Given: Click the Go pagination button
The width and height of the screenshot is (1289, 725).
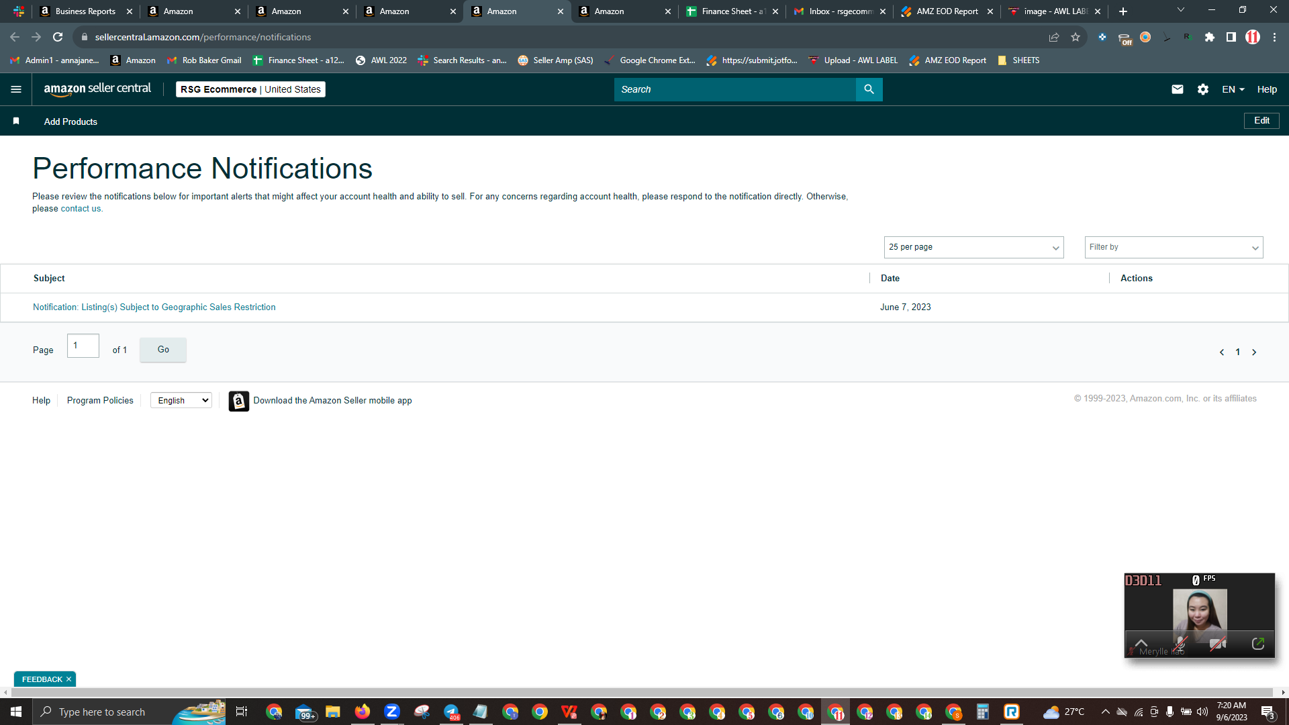Looking at the screenshot, I should pos(163,350).
